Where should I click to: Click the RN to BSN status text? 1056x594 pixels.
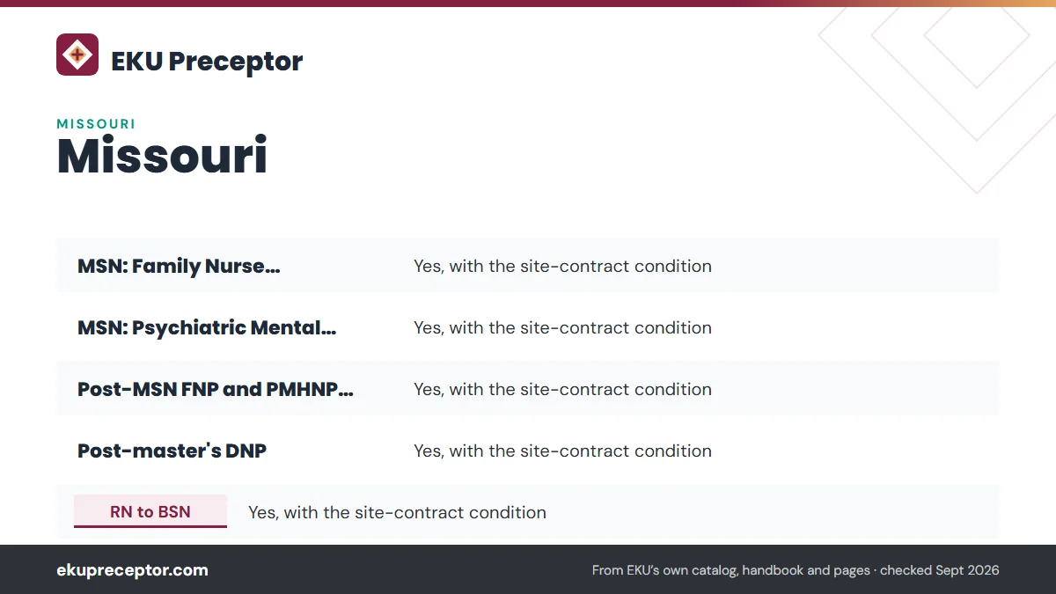[397, 512]
